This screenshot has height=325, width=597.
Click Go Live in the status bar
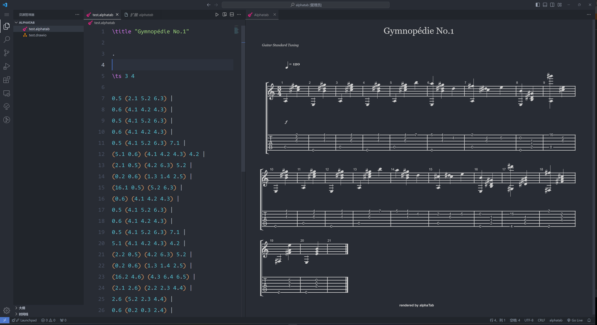[575, 320]
